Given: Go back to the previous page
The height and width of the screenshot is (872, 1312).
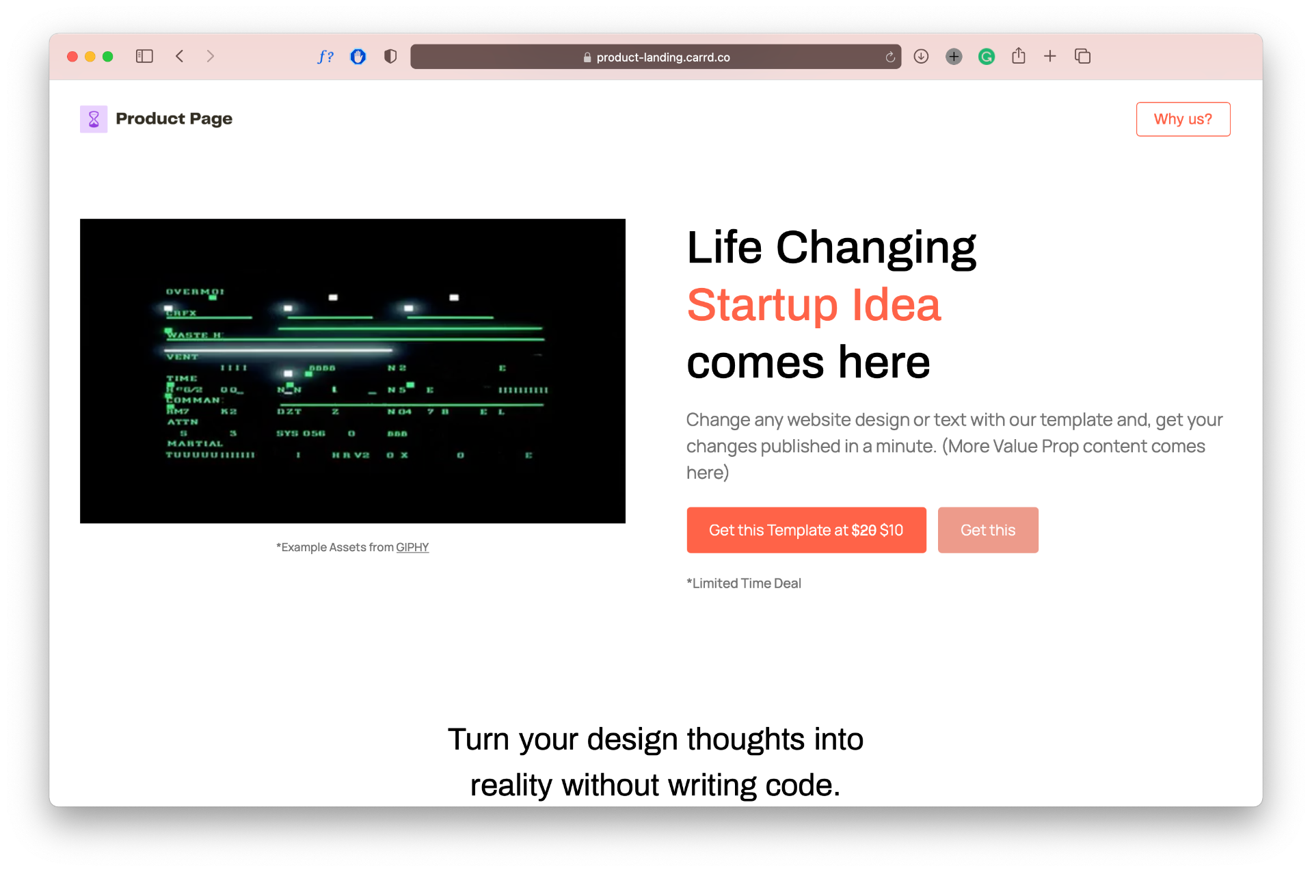Looking at the screenshot, I should (x=180, y=57).
